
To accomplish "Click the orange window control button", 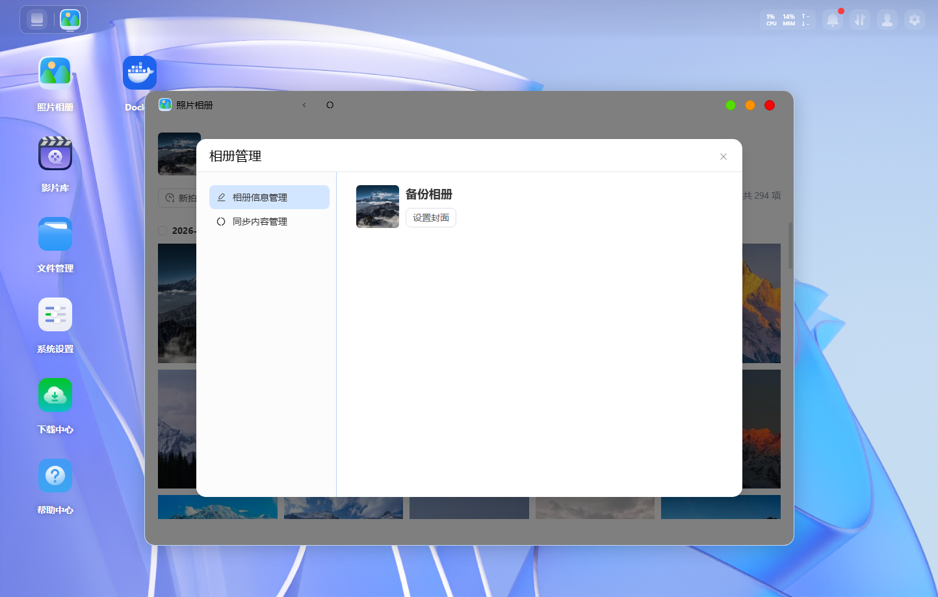I will click(750, 105).
